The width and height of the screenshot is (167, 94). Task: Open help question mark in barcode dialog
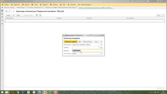click(x=101, y=42)
